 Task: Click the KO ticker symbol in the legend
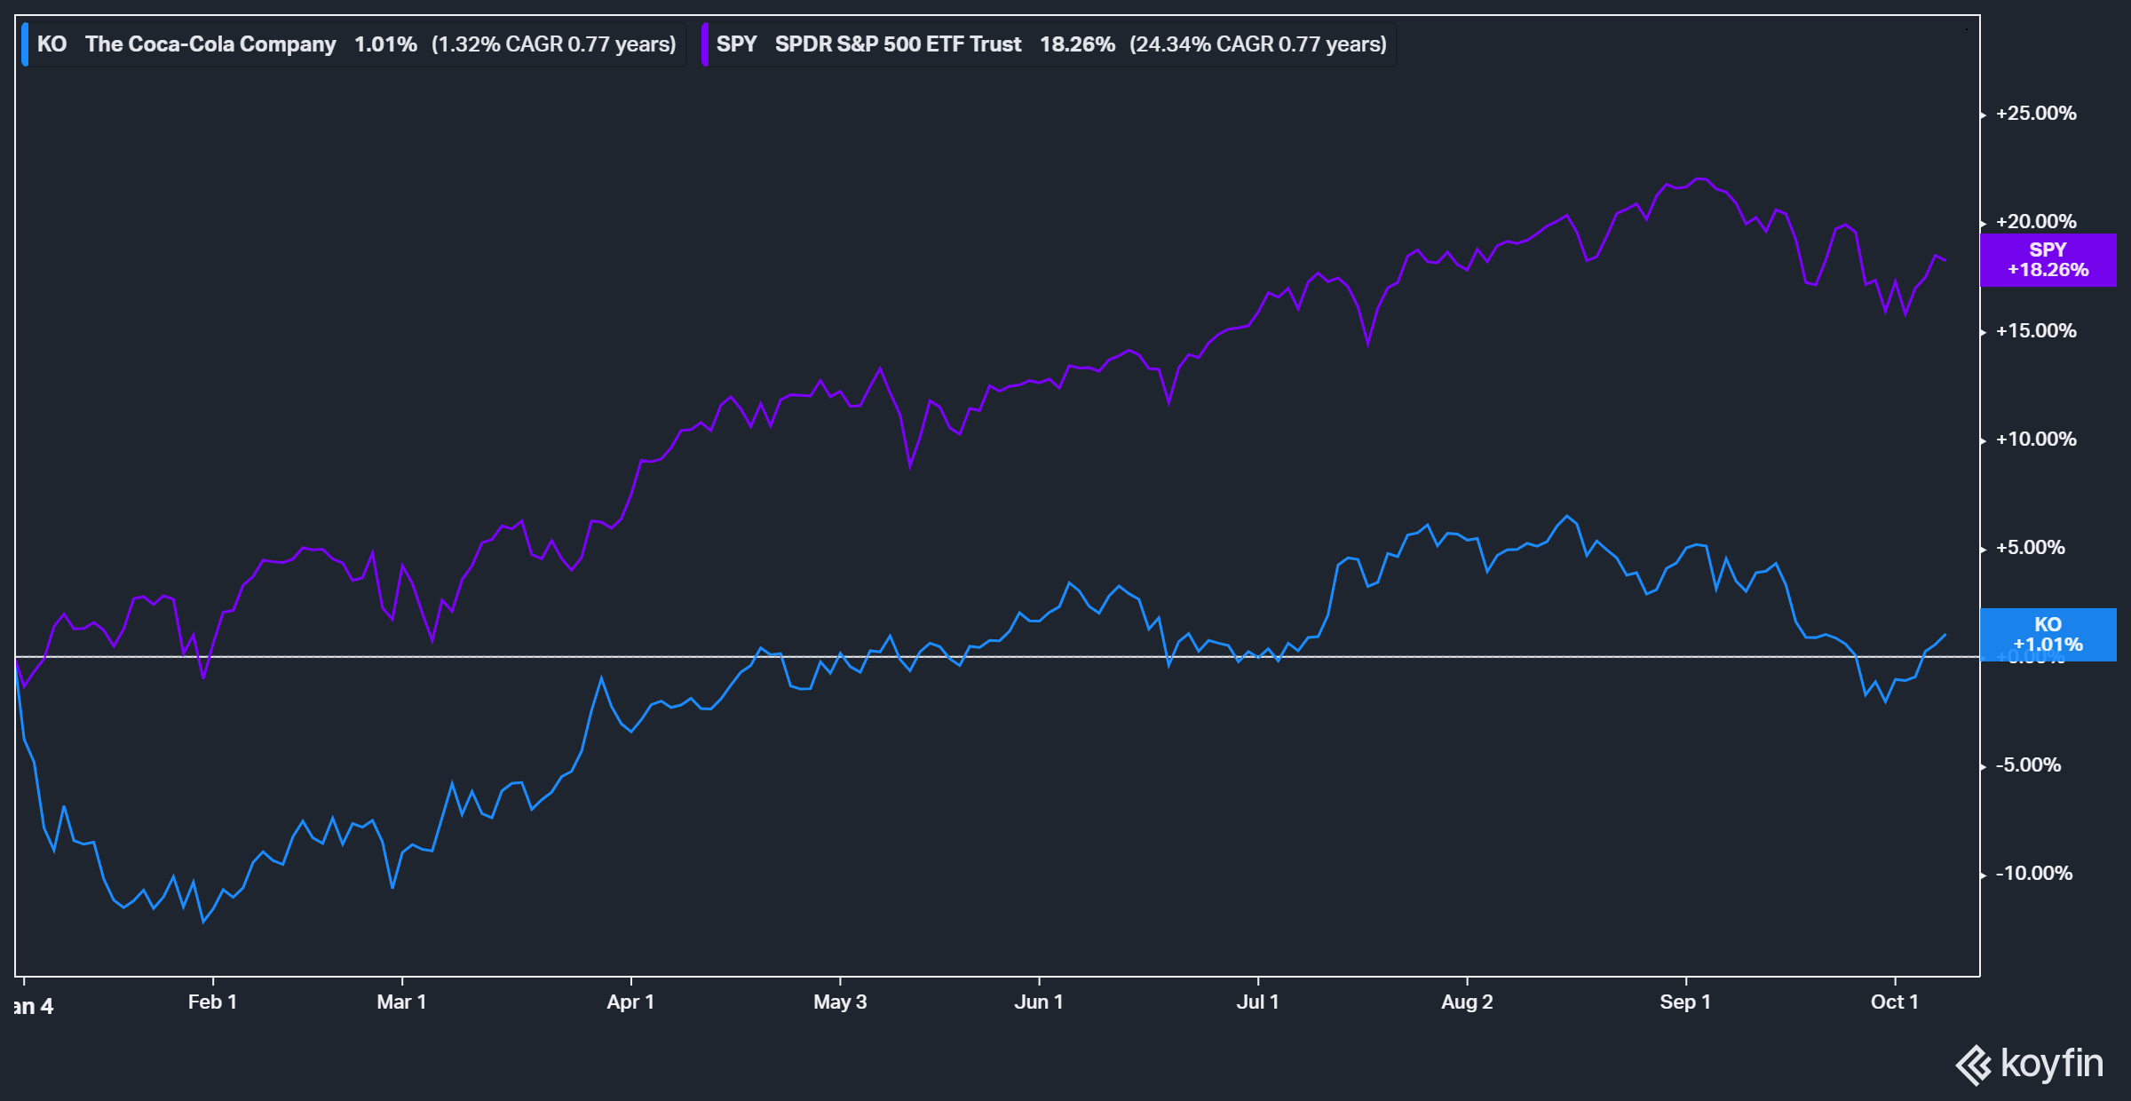coord(51,44)
